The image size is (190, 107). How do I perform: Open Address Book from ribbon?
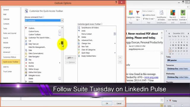149,15
